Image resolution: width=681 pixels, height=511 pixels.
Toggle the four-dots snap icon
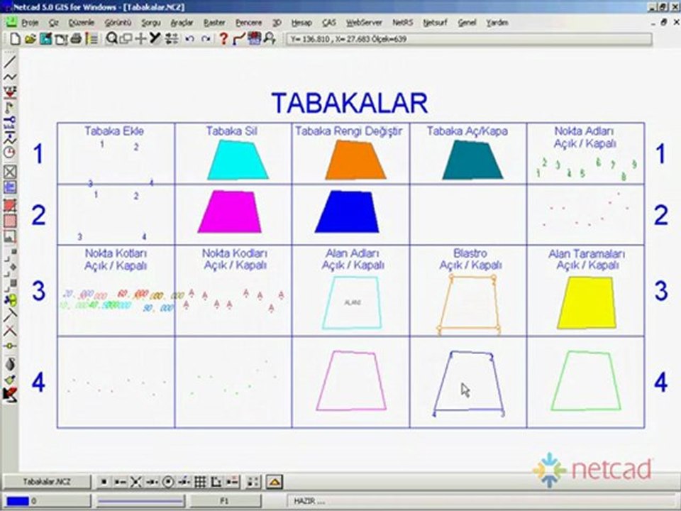click(253, 481)
